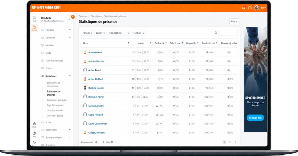The width and height of the screenshot is (298, 156).
Task: Open Benjamin Martin member link
Action: tap(96, 97)
